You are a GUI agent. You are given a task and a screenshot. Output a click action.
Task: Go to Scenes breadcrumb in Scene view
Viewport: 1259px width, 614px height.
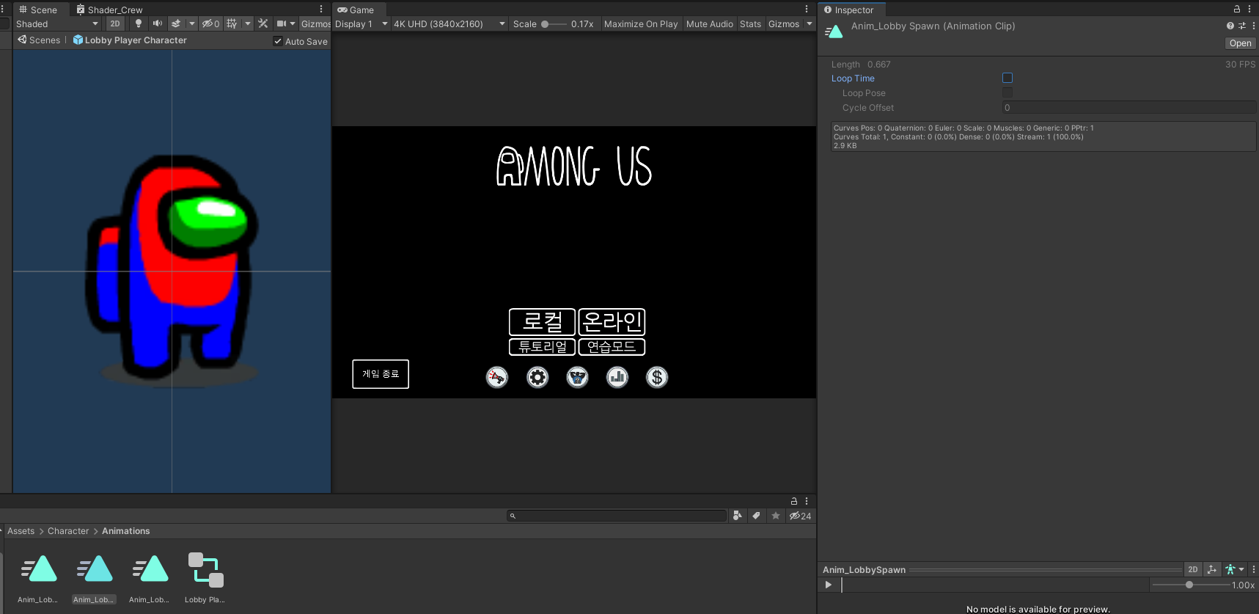tap(39, 40)
